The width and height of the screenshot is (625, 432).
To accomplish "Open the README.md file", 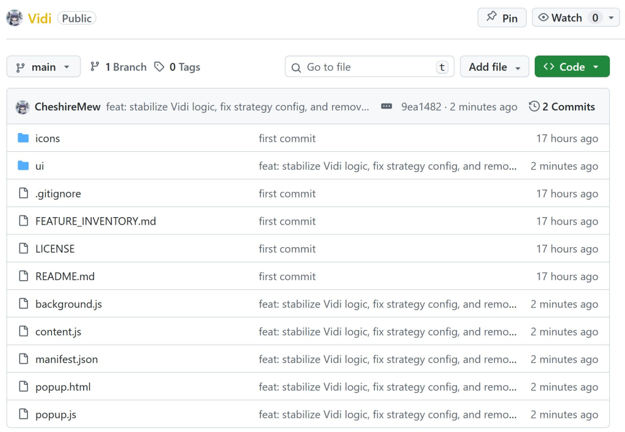I will pyautogui.click(x=65, y=276).
